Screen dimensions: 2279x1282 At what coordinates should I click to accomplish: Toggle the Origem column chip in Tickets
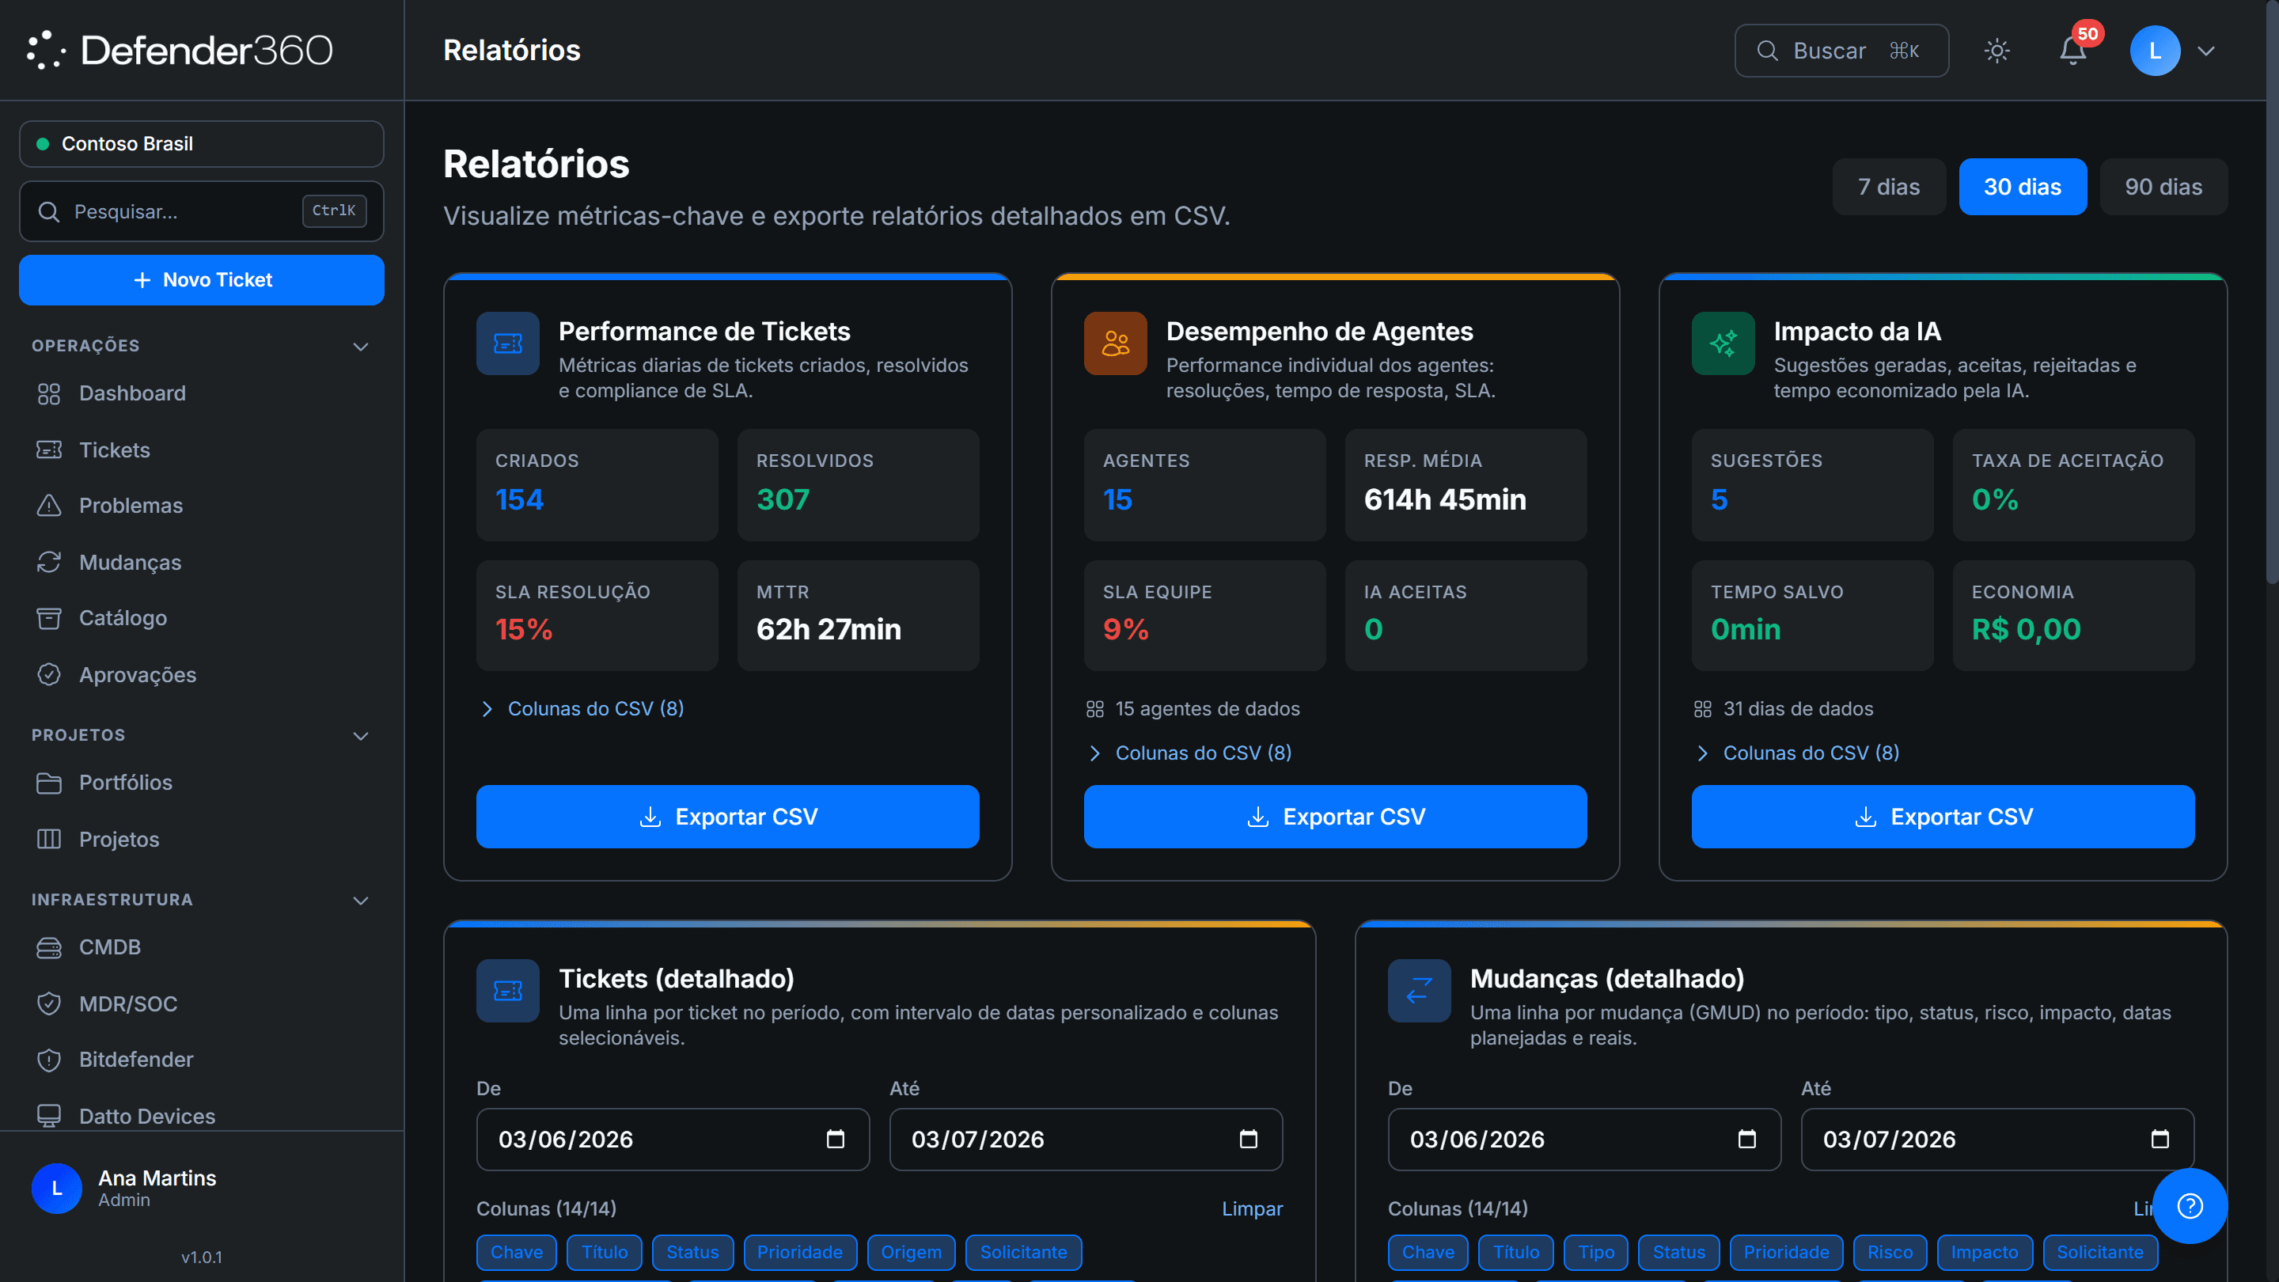pos(910,1252)
